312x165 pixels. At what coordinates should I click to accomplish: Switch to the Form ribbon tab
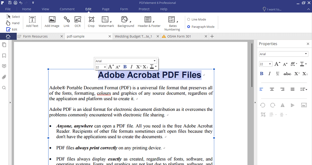pos(124,9)
